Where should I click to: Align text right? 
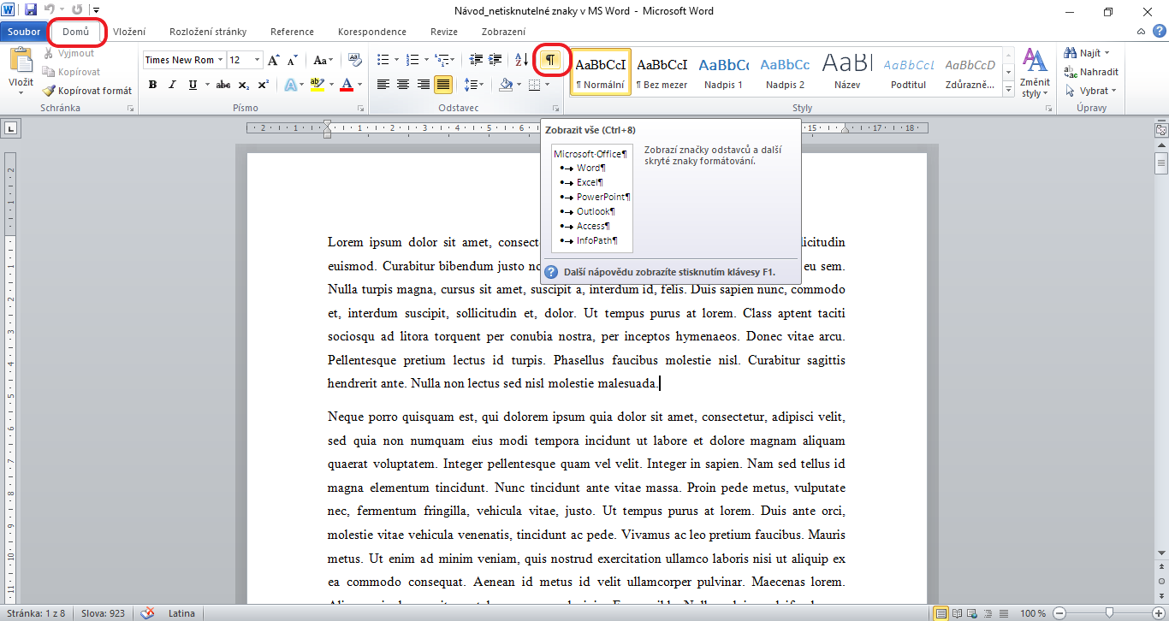(x=424, y=85)
